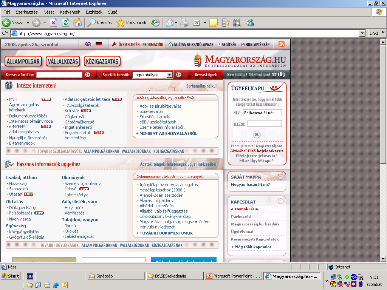Click the vertical scrollbar down arrow
This screenshot has width=387, height=290.
coord(383,259)
